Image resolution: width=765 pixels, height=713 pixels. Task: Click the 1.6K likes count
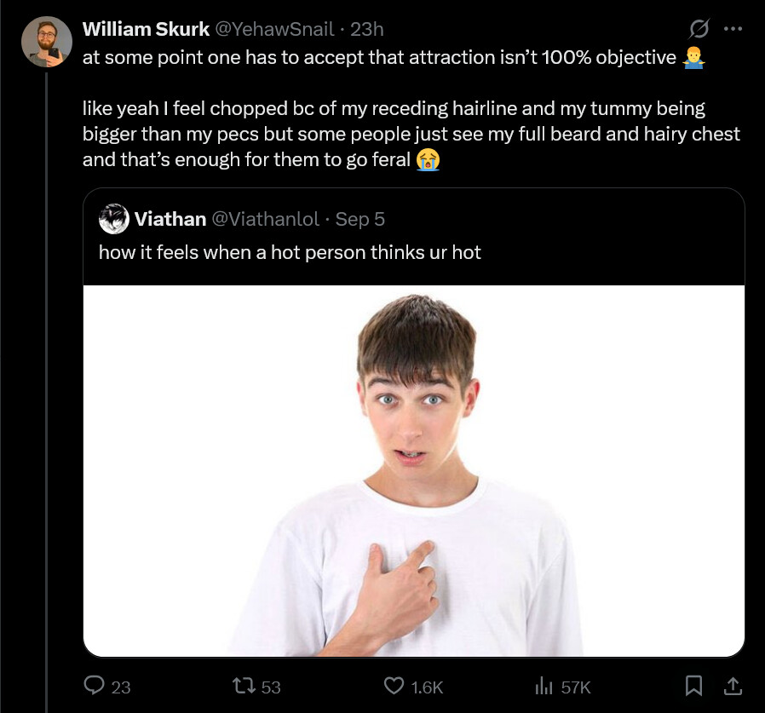[x=426, y=687]
